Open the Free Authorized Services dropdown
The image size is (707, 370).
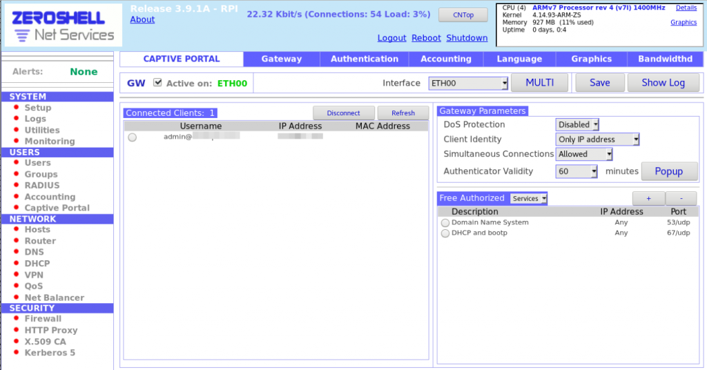[528, 198]
